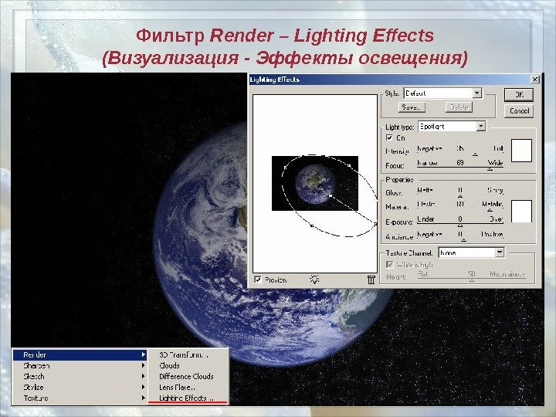Image resolution: width=556 pixels, height=417 pixels.
Task: Click the Save style button
Action: click(412, 107)
